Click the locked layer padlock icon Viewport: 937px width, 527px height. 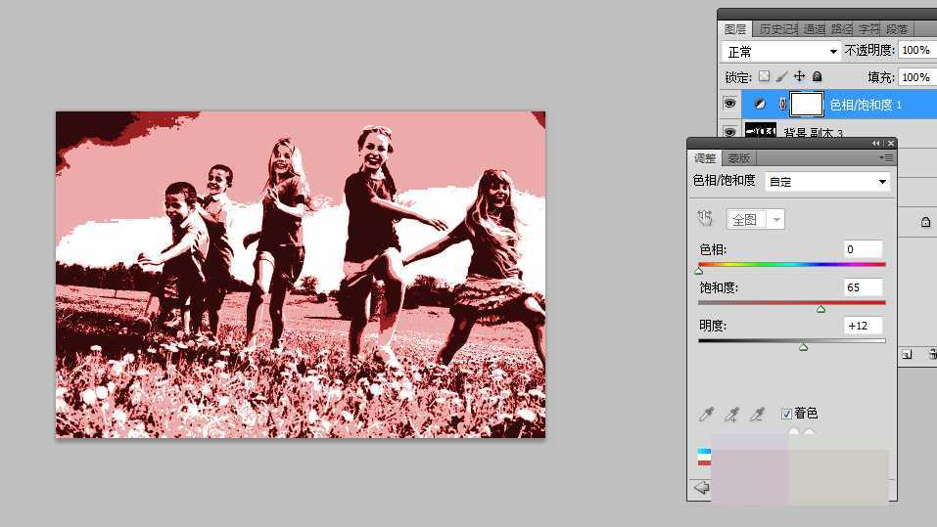[925, 222]
